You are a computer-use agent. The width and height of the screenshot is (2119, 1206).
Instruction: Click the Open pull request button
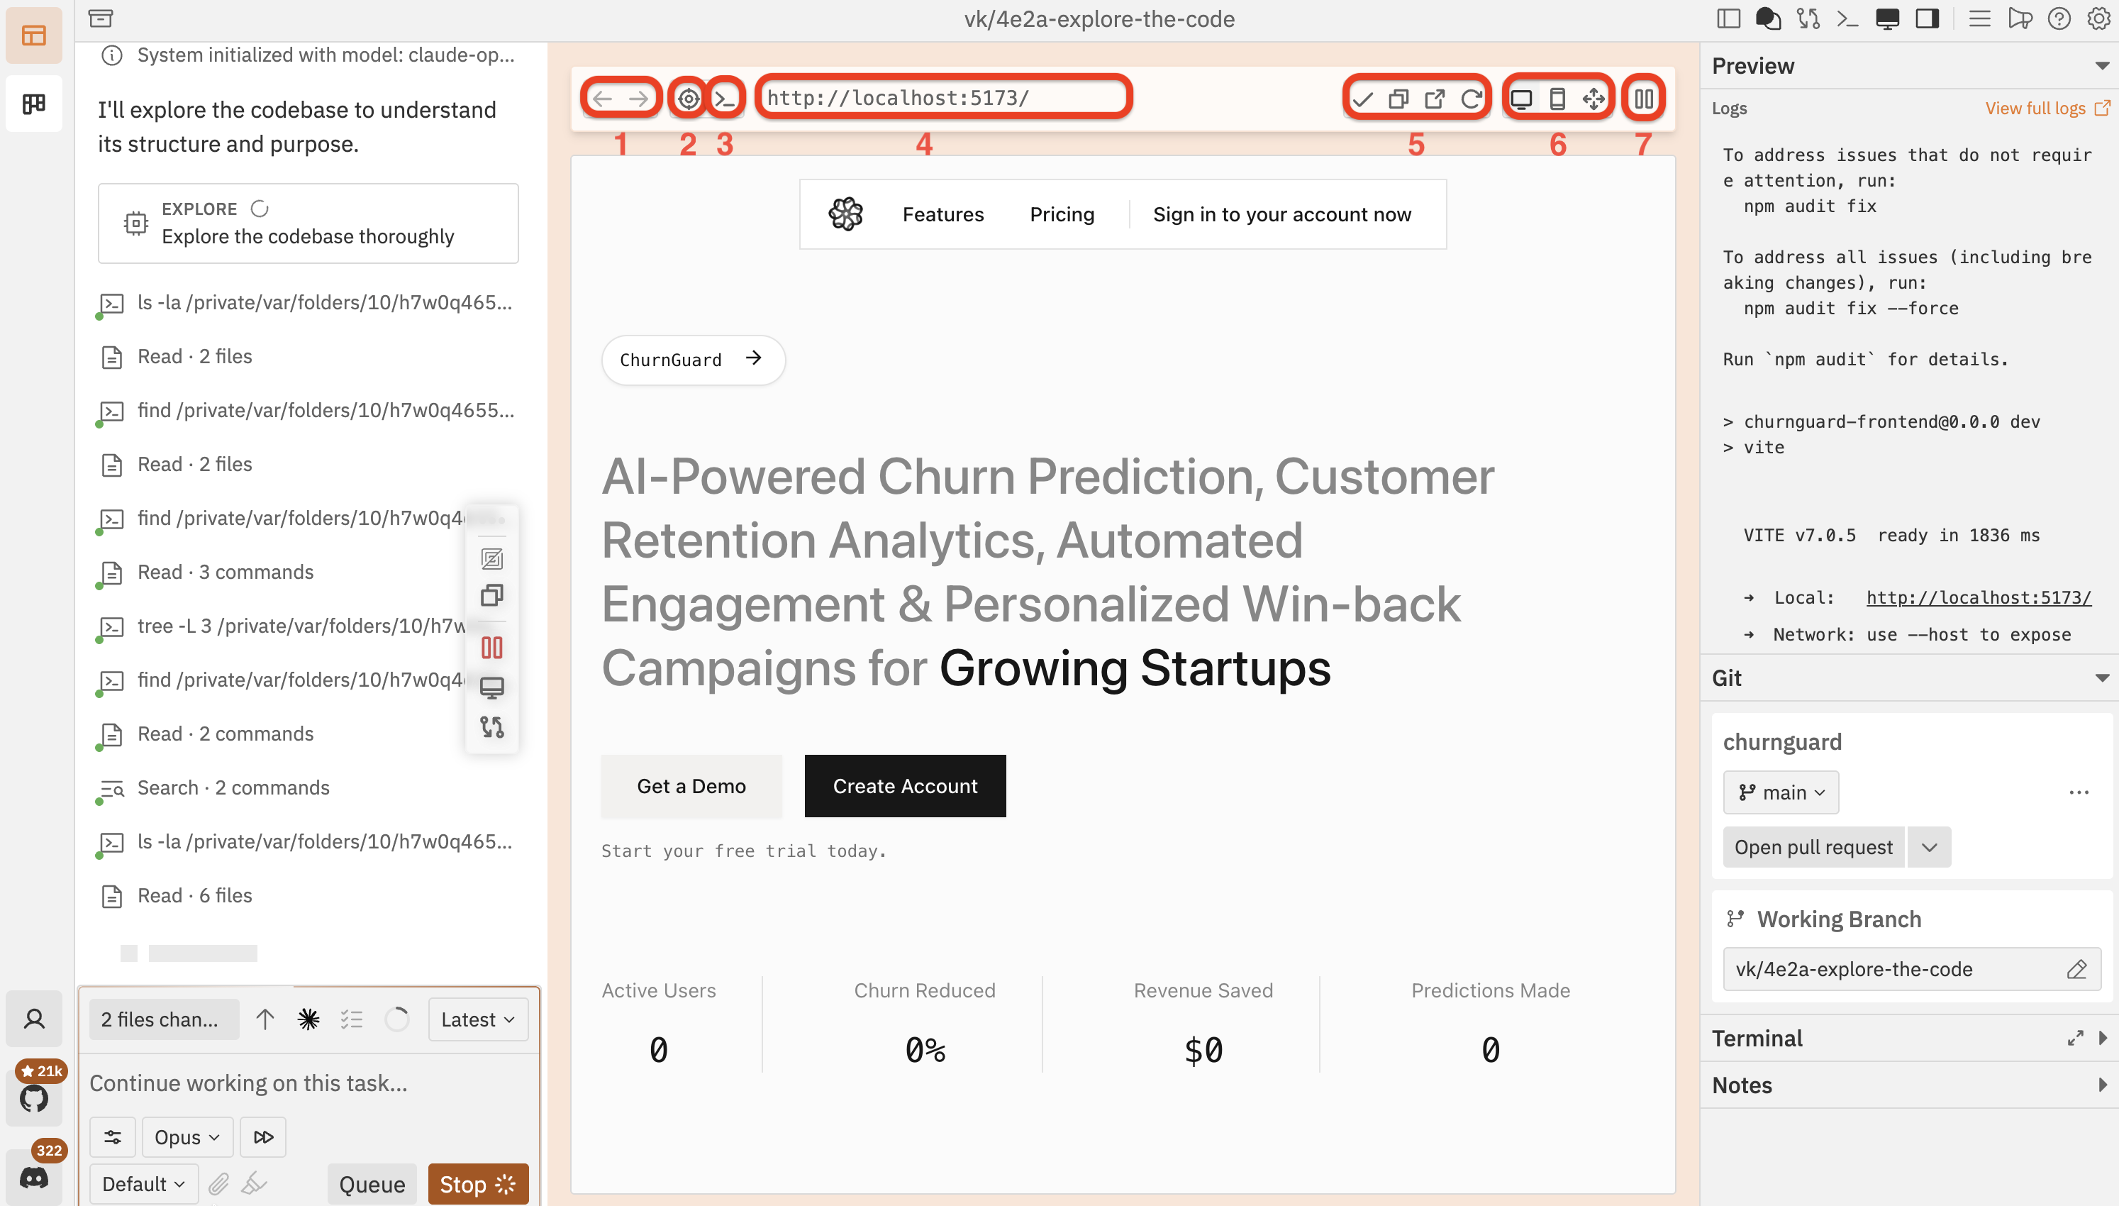coord(1813,846)
